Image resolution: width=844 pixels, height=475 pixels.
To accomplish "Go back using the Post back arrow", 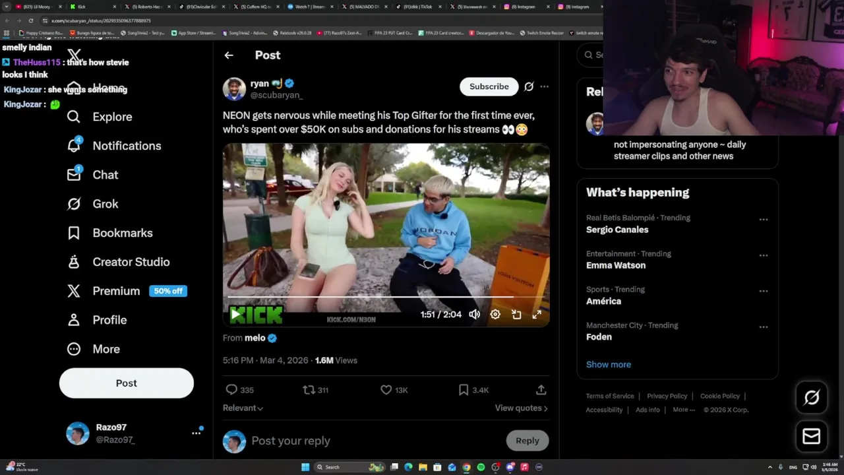I will point(229,55).
